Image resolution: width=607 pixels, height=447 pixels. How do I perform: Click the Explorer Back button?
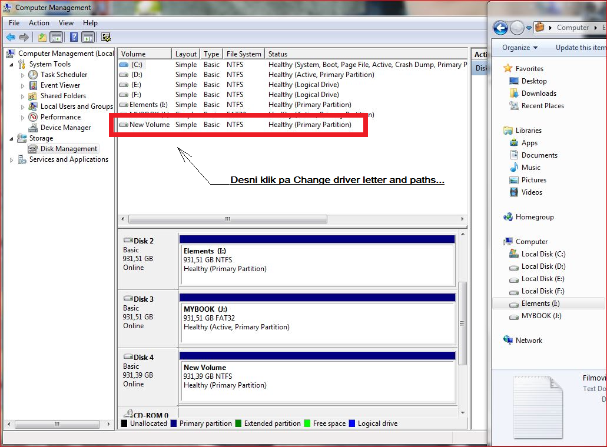click(x=500, y=28)
